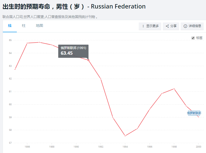Expand the 显示更多 options menu
The image size is (206, 153).
tap(150, 26)
